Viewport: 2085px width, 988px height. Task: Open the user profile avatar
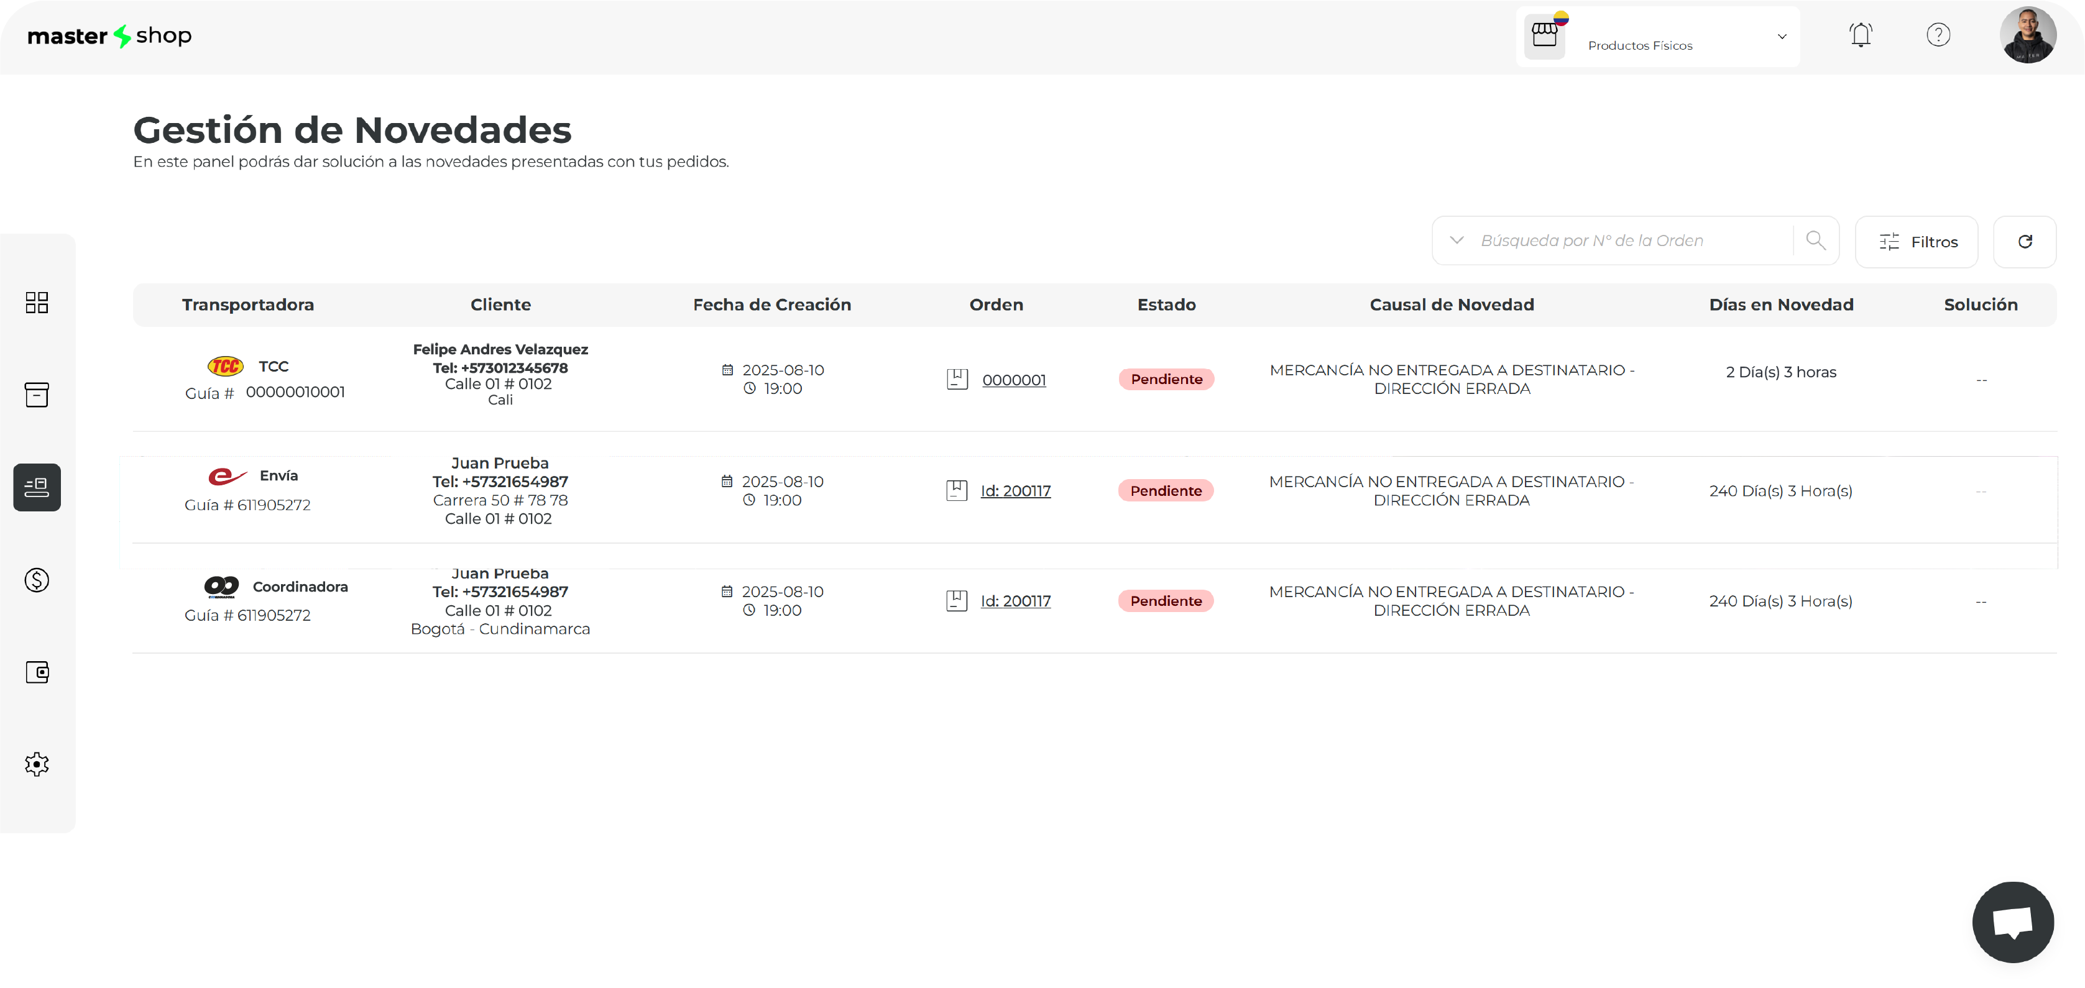[x=2028, y=35]
